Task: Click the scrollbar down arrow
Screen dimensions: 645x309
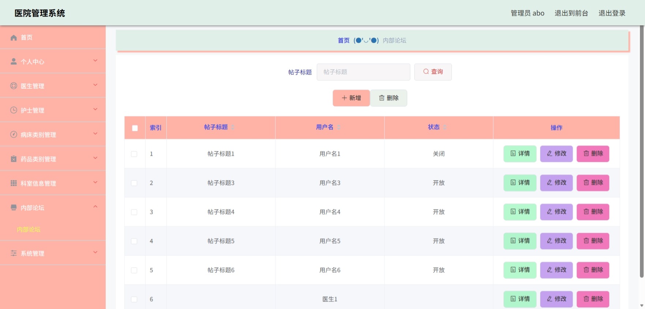Action: pyautogui.click(x=642, y=305)
